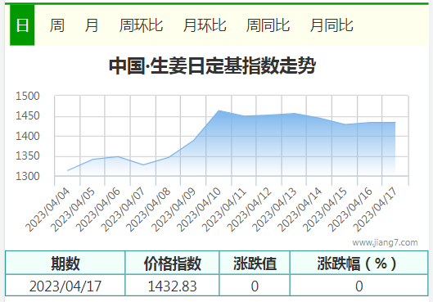Open the 月环比 tab
433x302 pixels.
click(x=205, y=25)
